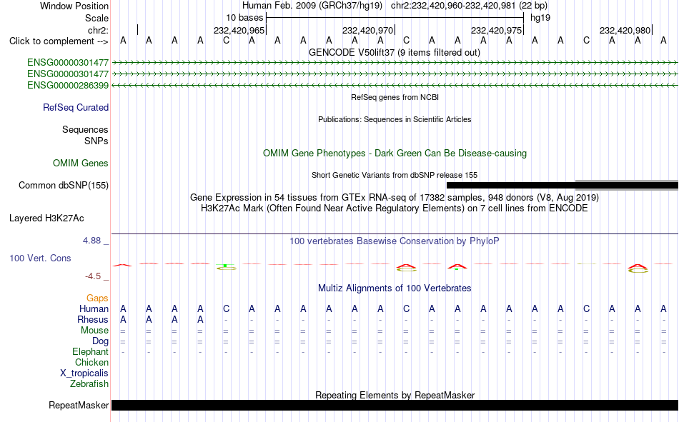
Task: Click the '10 bases' scale label
Action: click(x=244, y=18)
